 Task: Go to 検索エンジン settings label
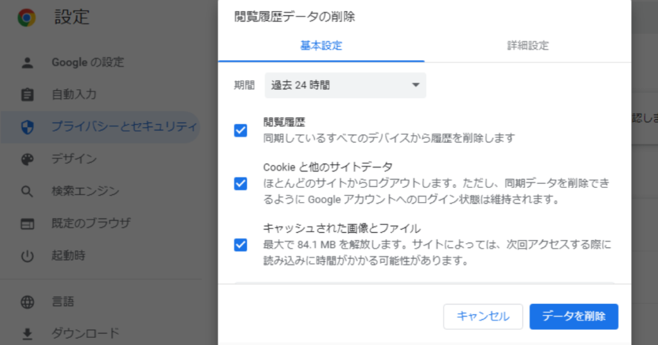(x=85, y=191)
